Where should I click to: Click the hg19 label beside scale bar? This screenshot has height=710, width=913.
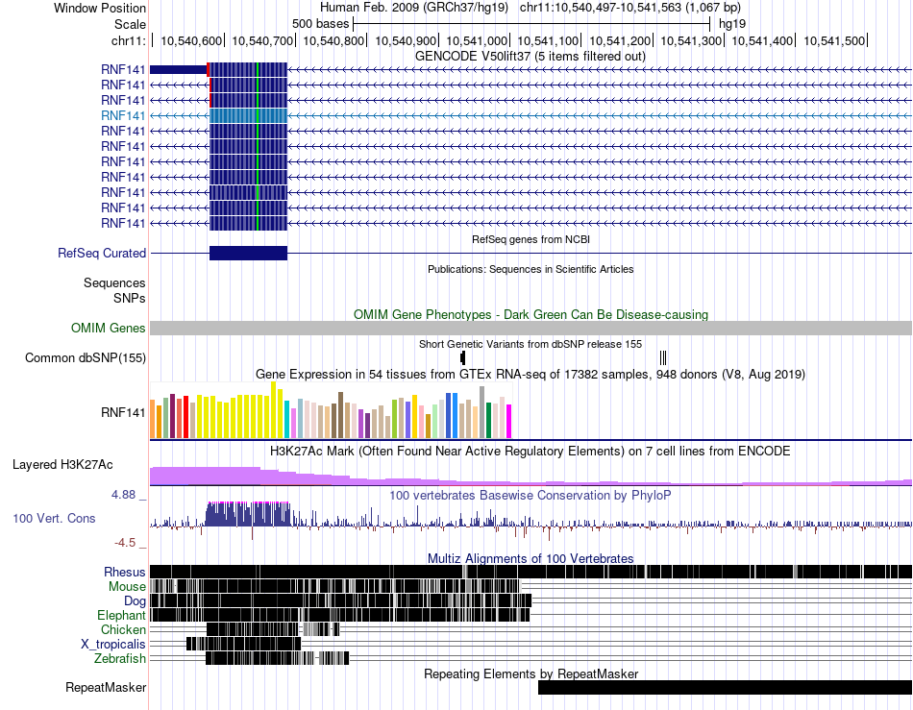click(732, 24)
